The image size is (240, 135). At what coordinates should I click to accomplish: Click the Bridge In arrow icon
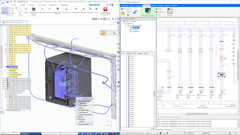156,9
